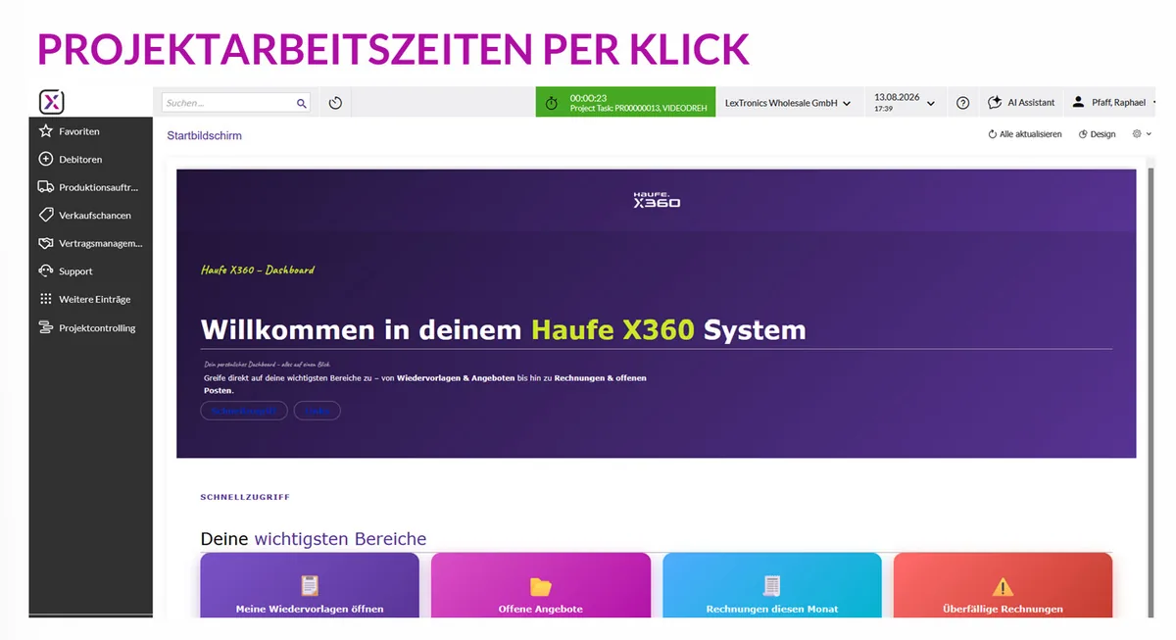Open Vertragsmanagement handshake icon

pos(45,243)
